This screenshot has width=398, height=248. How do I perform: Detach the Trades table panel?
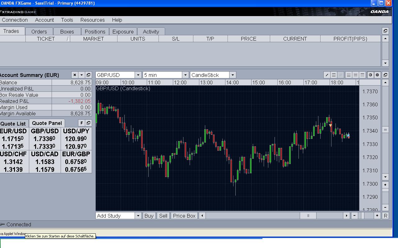tap(385, 31)
